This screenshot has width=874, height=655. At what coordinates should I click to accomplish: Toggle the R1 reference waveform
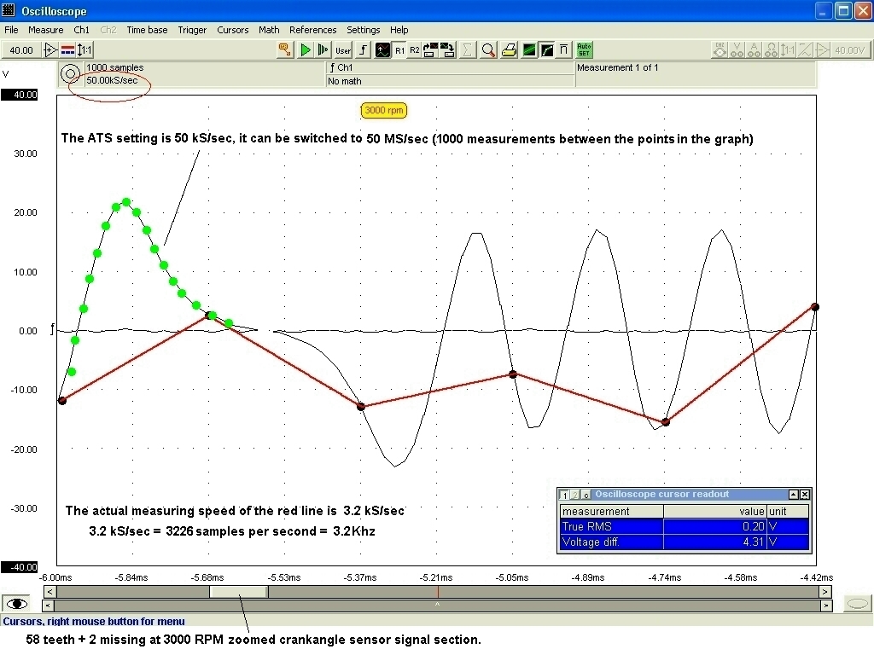click(399, 49)
